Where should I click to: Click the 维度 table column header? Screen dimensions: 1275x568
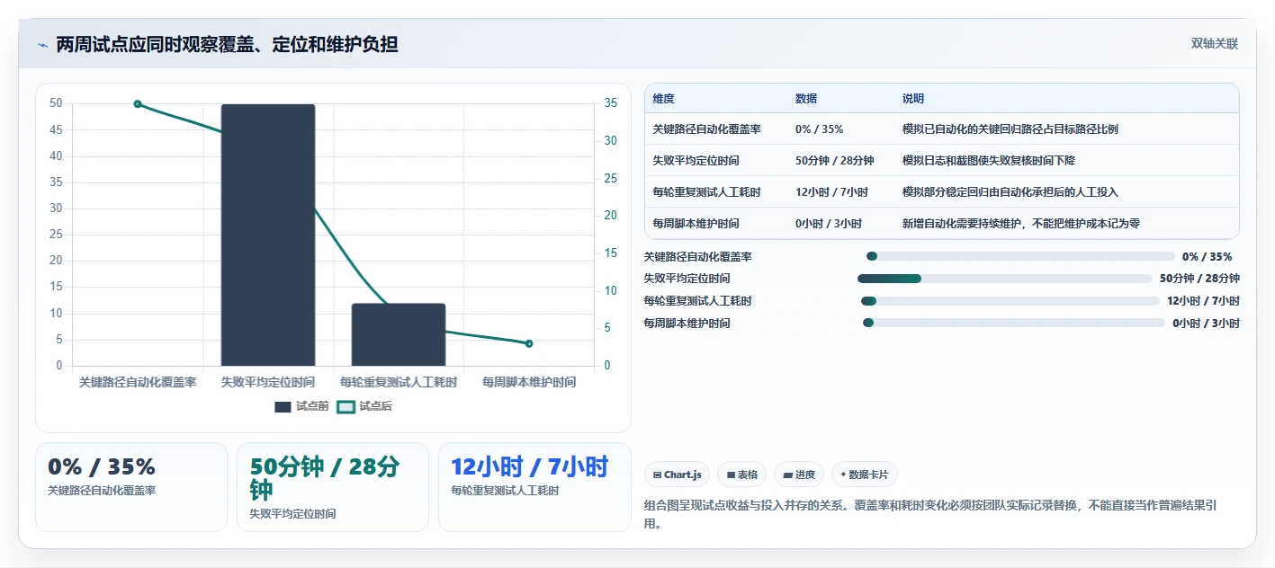pos(664,99)
